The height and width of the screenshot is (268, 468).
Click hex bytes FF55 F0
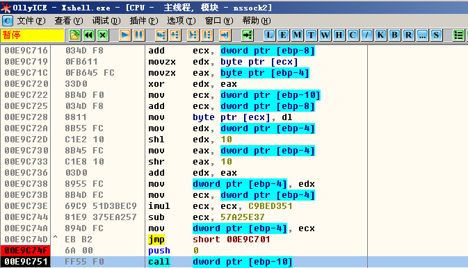click(84, 262)
